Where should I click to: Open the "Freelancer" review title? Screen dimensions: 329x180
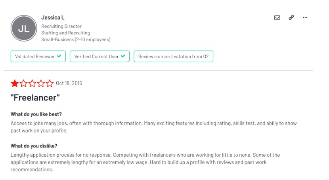tap(35, 98)
